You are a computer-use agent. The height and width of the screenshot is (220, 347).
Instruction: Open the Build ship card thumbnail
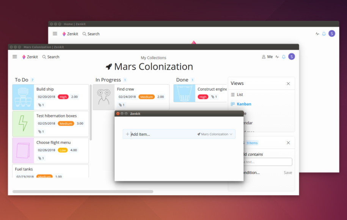coord(23,97)
